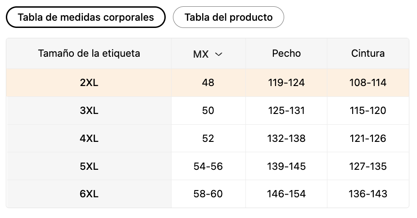
Task: Select the 2XL size row label
Action: pos(89,83)
